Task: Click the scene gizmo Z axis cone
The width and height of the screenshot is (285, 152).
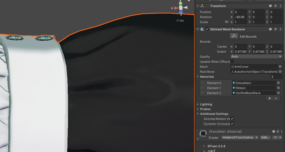Action: (x=181, y=12)
